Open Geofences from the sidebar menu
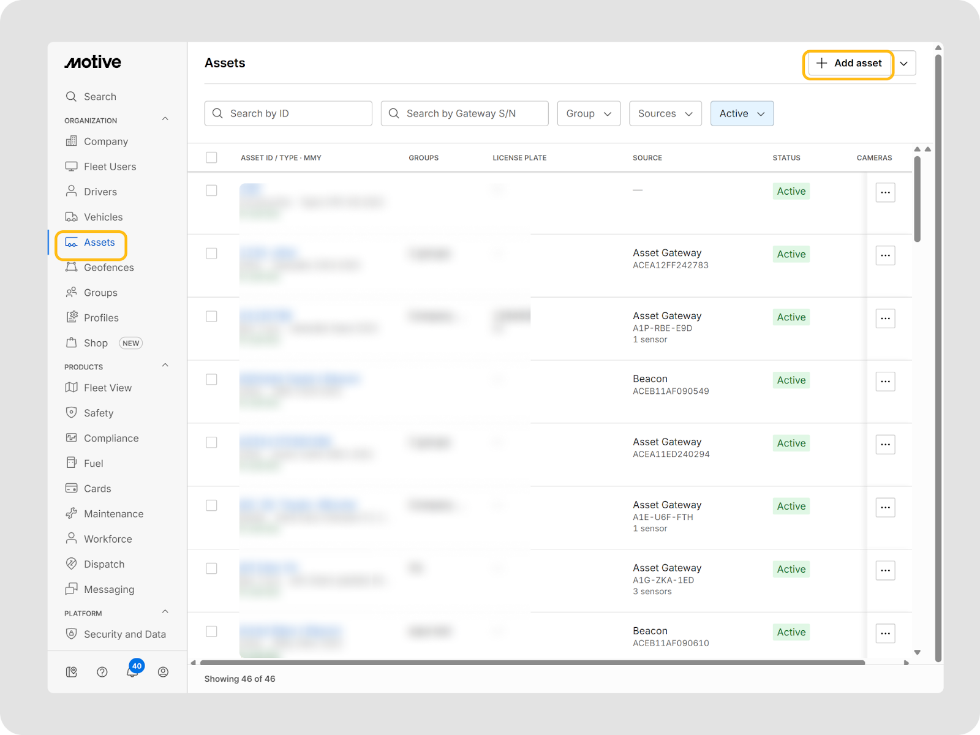 pos(108,267)
